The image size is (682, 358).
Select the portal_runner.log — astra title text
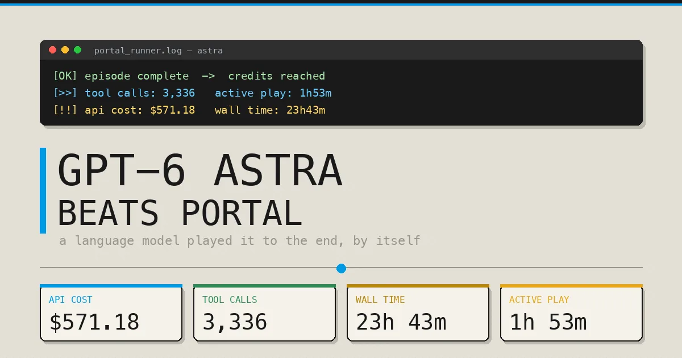point(159,51)
